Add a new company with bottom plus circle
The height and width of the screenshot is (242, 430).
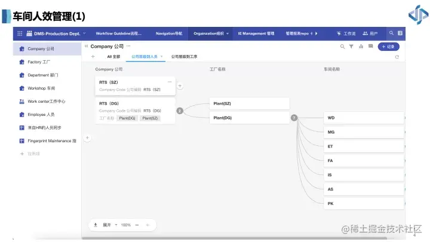point(87,138)
